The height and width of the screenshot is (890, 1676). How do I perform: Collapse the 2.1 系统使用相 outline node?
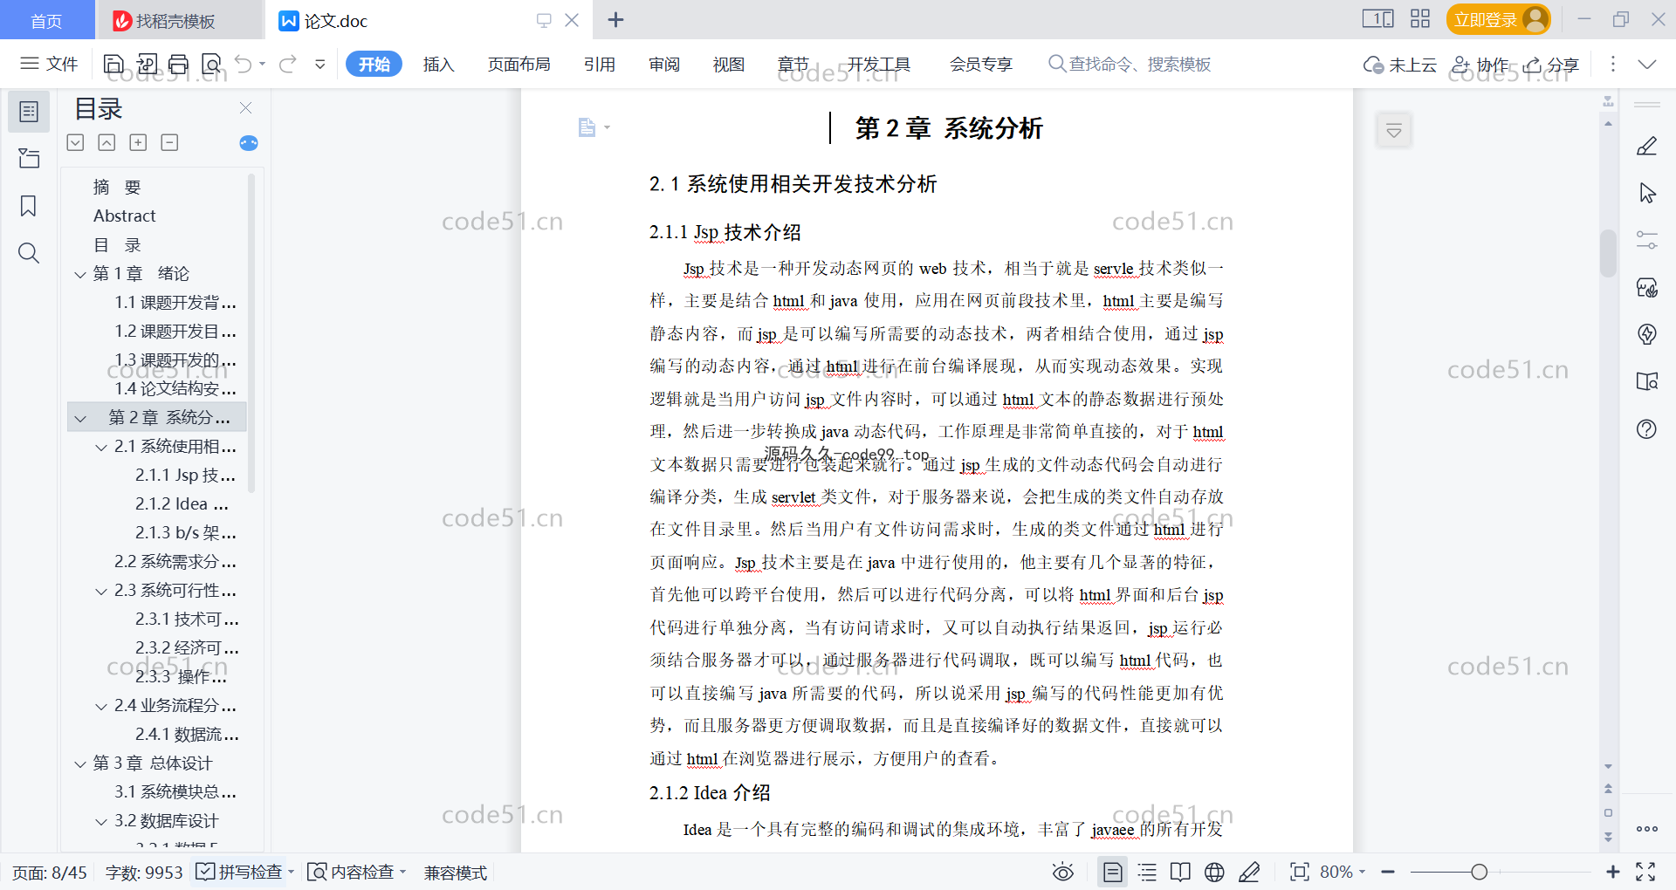pyautogui.click(x=101, y=448)
